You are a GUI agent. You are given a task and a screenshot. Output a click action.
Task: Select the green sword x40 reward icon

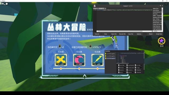[x=97, y=60]
